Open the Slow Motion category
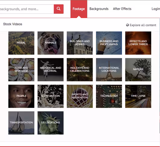This screenshot has height=147, width=160. click(50, 96)
